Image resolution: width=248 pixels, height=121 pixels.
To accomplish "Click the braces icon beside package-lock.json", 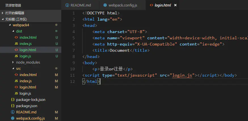I will [13, 100].
